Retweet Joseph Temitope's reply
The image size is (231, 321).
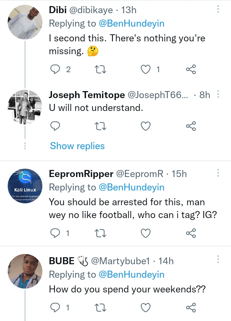click(x=101, y=126)
